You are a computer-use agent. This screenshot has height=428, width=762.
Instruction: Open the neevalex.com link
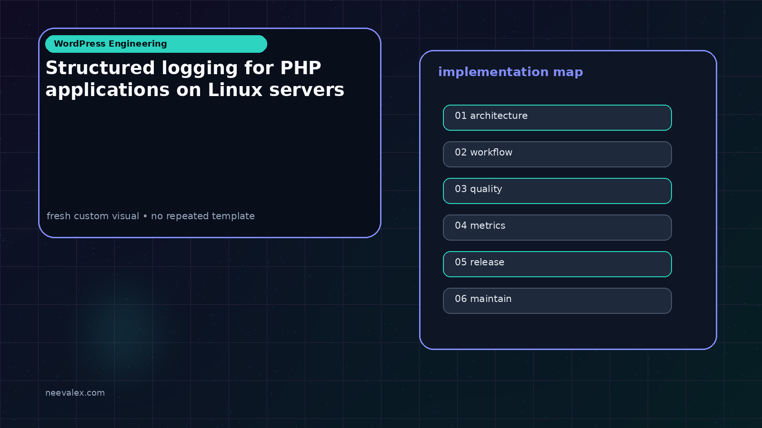pyautogui.click(x=75, y=393)
